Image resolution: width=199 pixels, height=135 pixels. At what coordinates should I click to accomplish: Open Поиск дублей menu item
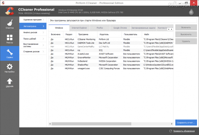[x=33, y=39]
